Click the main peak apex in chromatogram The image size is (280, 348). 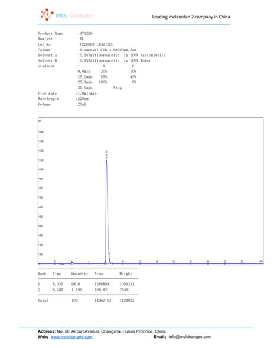point(106,160)
